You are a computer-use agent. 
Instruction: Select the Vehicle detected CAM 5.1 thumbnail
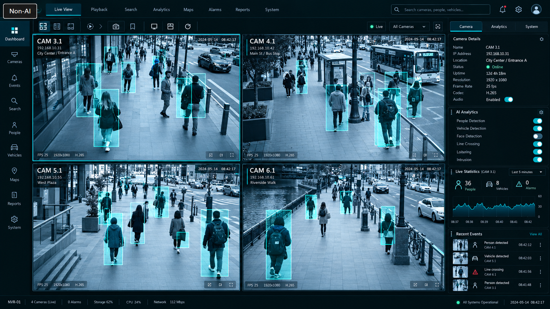point(460,258)
